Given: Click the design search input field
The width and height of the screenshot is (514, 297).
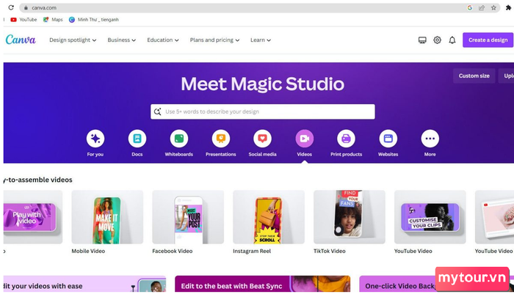Looking at the screenshot, I should coord(263,111).
